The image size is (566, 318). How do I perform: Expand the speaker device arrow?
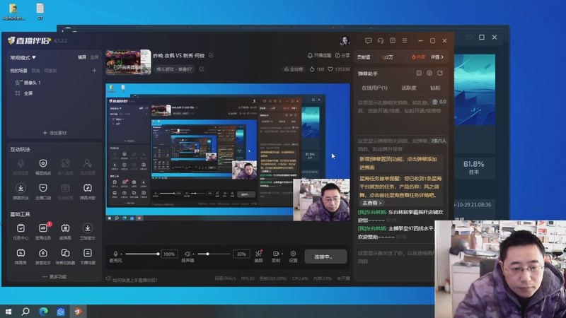[193, 254]
